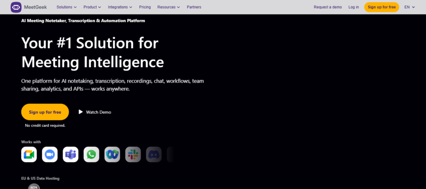
Task: Click the AICPA compliance badge
Action: coord(34,187)
